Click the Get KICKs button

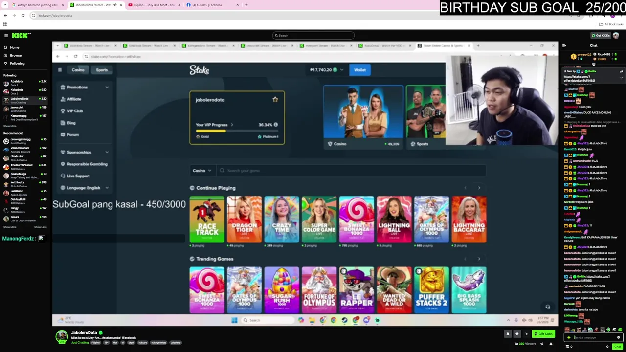click(x=601, y=35)
